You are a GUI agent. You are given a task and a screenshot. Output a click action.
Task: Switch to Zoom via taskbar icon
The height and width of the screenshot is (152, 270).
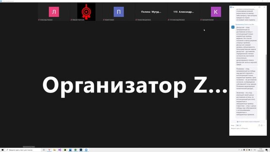pos(86,150)
